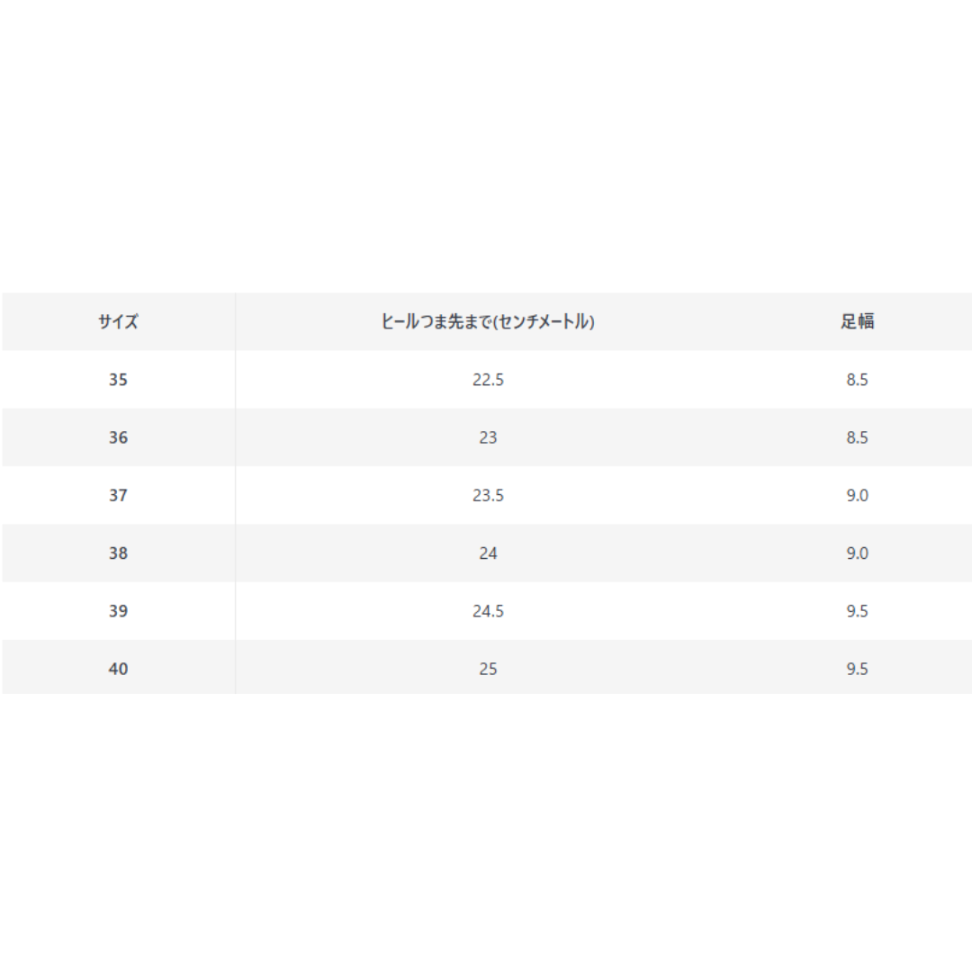Click the 23.5 length cell
Image resolution: width=972 pixels, height=972 pixels.
point(488,495)
